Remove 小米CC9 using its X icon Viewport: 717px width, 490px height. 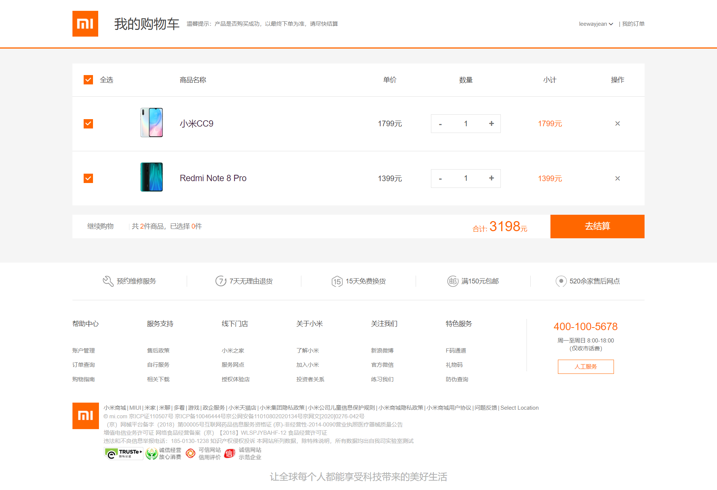coord(617,124)
